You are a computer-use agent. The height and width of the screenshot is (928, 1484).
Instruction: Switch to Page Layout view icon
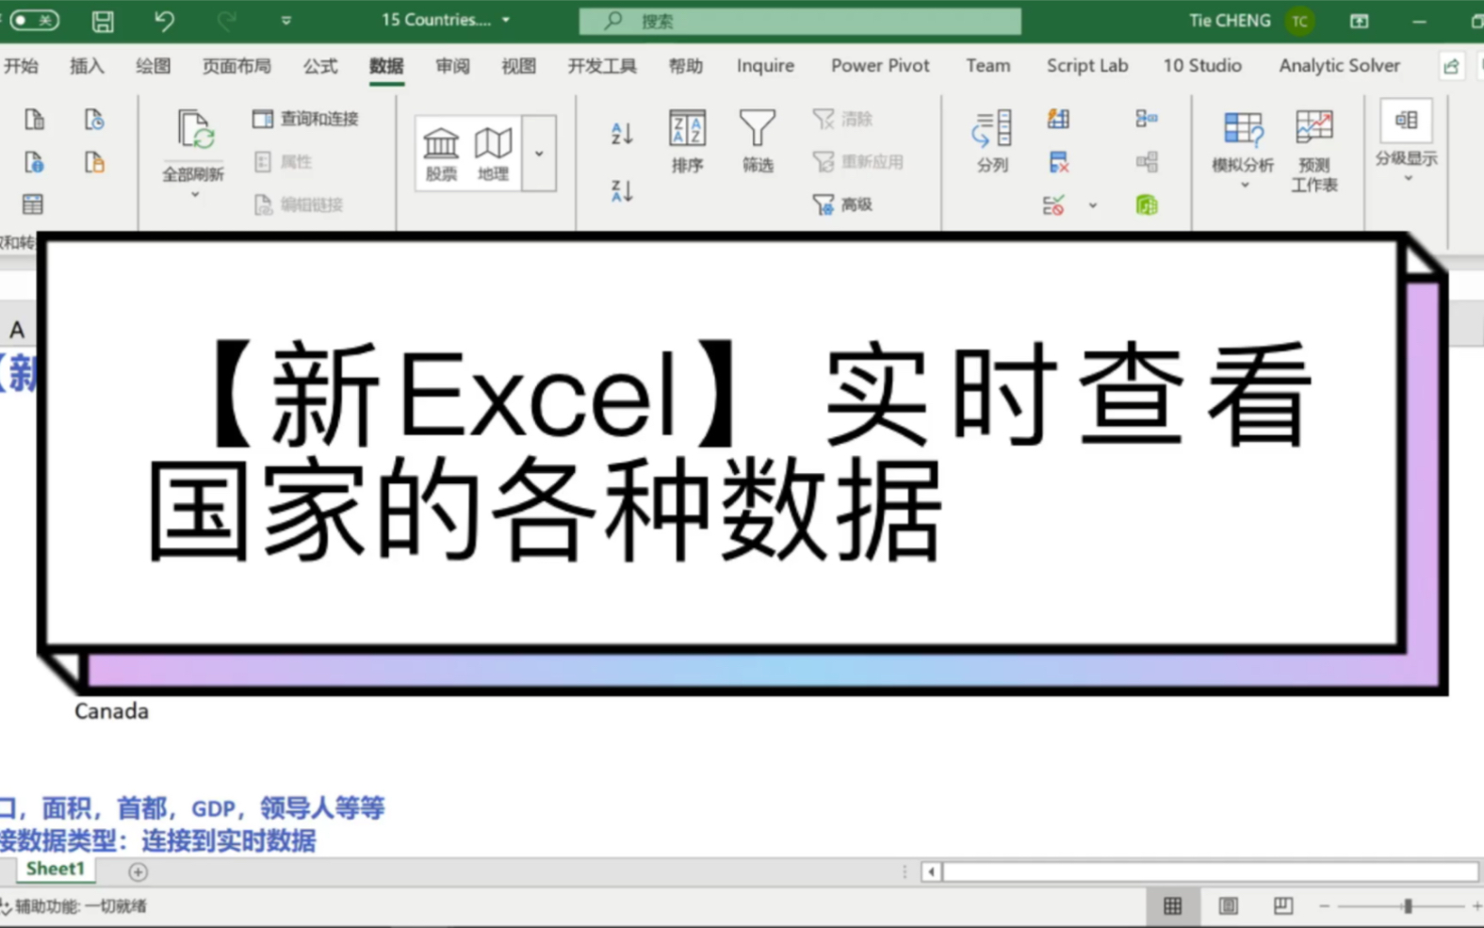click(x=1228, y=906)
